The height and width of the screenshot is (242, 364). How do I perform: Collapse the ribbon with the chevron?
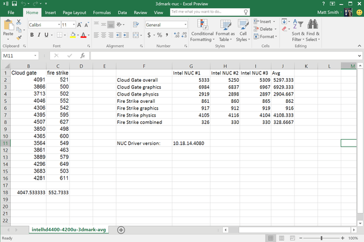(359, 46)
